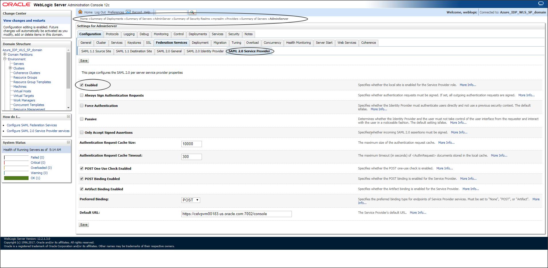Open the Preferred Binding dropdown
Screen dimensions: 548x268
[x=191, y=200]
